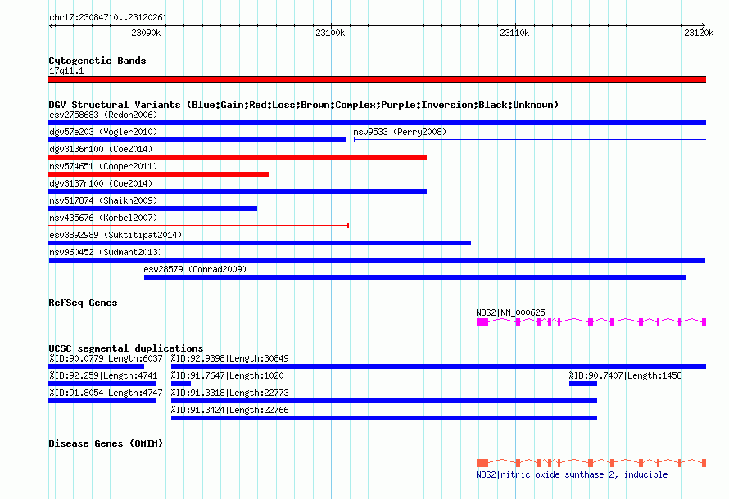Click the bar under %ID:91.3318 duplication
Screen dimensions: 729x499
point(384,401)
